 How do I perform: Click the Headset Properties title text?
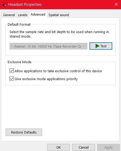[25, 4]
